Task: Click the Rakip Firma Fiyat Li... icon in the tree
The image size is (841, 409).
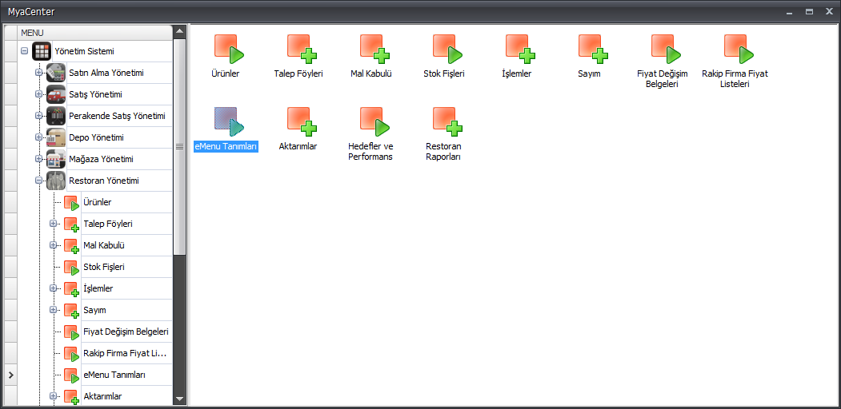Action: coord(71,354)
